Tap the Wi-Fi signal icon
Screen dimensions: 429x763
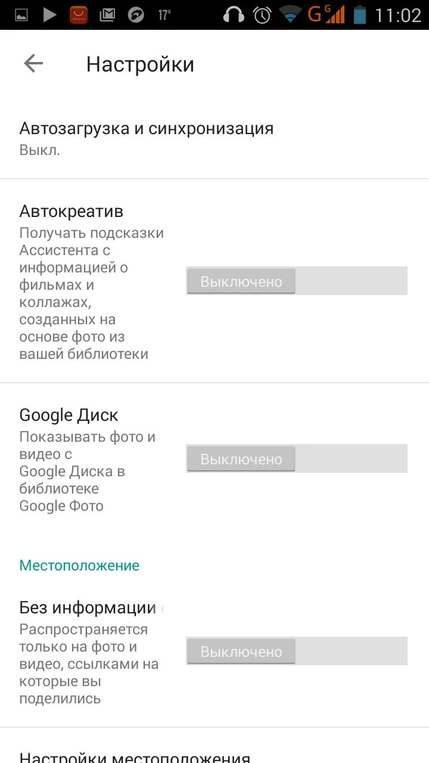291,14
